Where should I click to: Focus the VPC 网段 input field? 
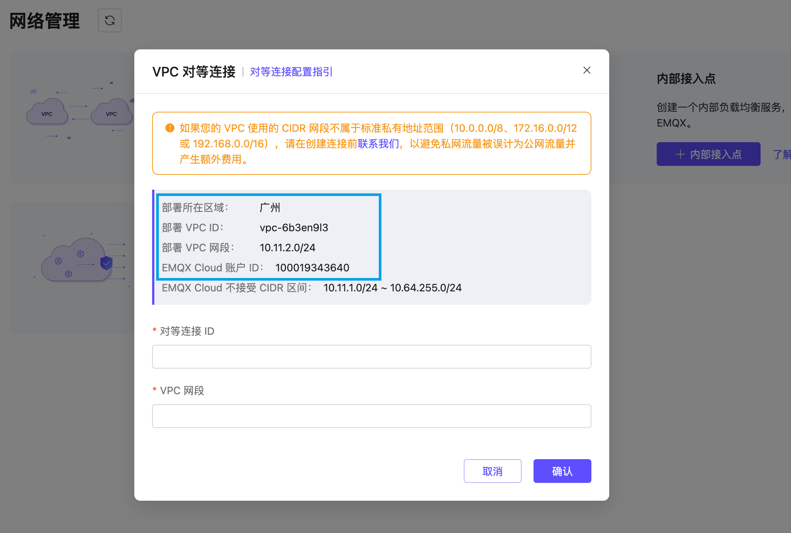pos(371,416)
